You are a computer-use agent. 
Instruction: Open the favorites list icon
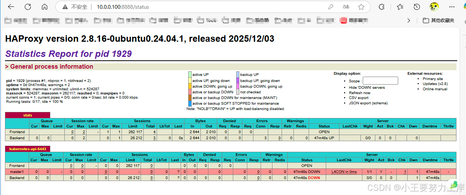click(x=400, y=7)
